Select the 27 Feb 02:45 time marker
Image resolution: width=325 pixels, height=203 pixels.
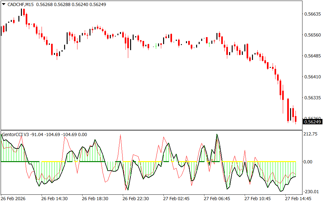pyautogui.click(x=176, y=199)
